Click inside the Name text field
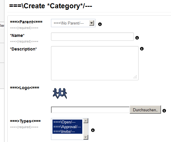Image resolution: width=171 pixels, height=142 pixels. (92, 37)
